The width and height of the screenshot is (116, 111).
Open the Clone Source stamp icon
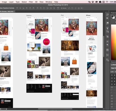tap(107, 36)
